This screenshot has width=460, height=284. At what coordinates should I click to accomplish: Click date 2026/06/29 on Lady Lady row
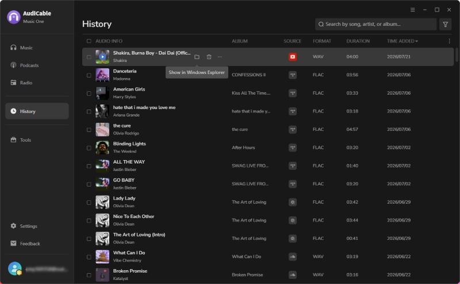[x=398, y=202]
